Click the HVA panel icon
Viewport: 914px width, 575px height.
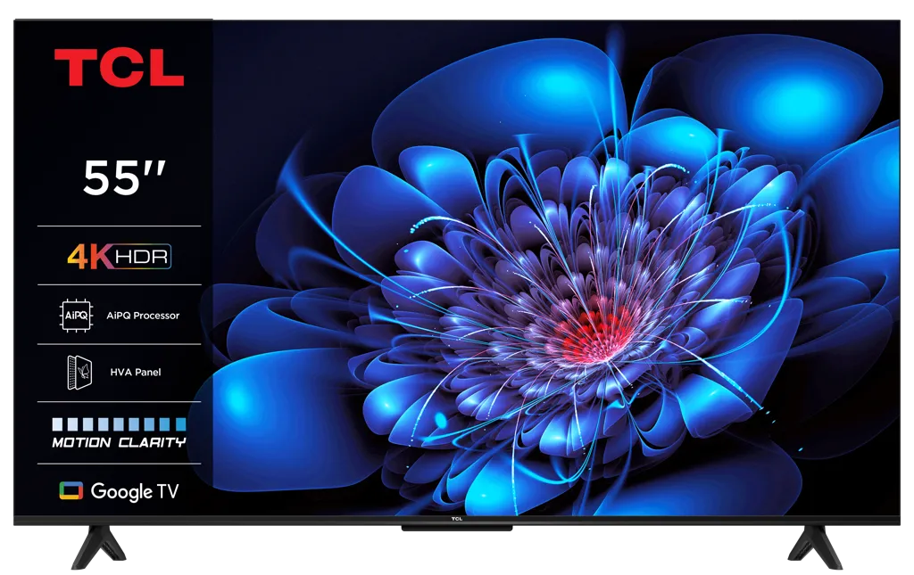coord(79,372)
